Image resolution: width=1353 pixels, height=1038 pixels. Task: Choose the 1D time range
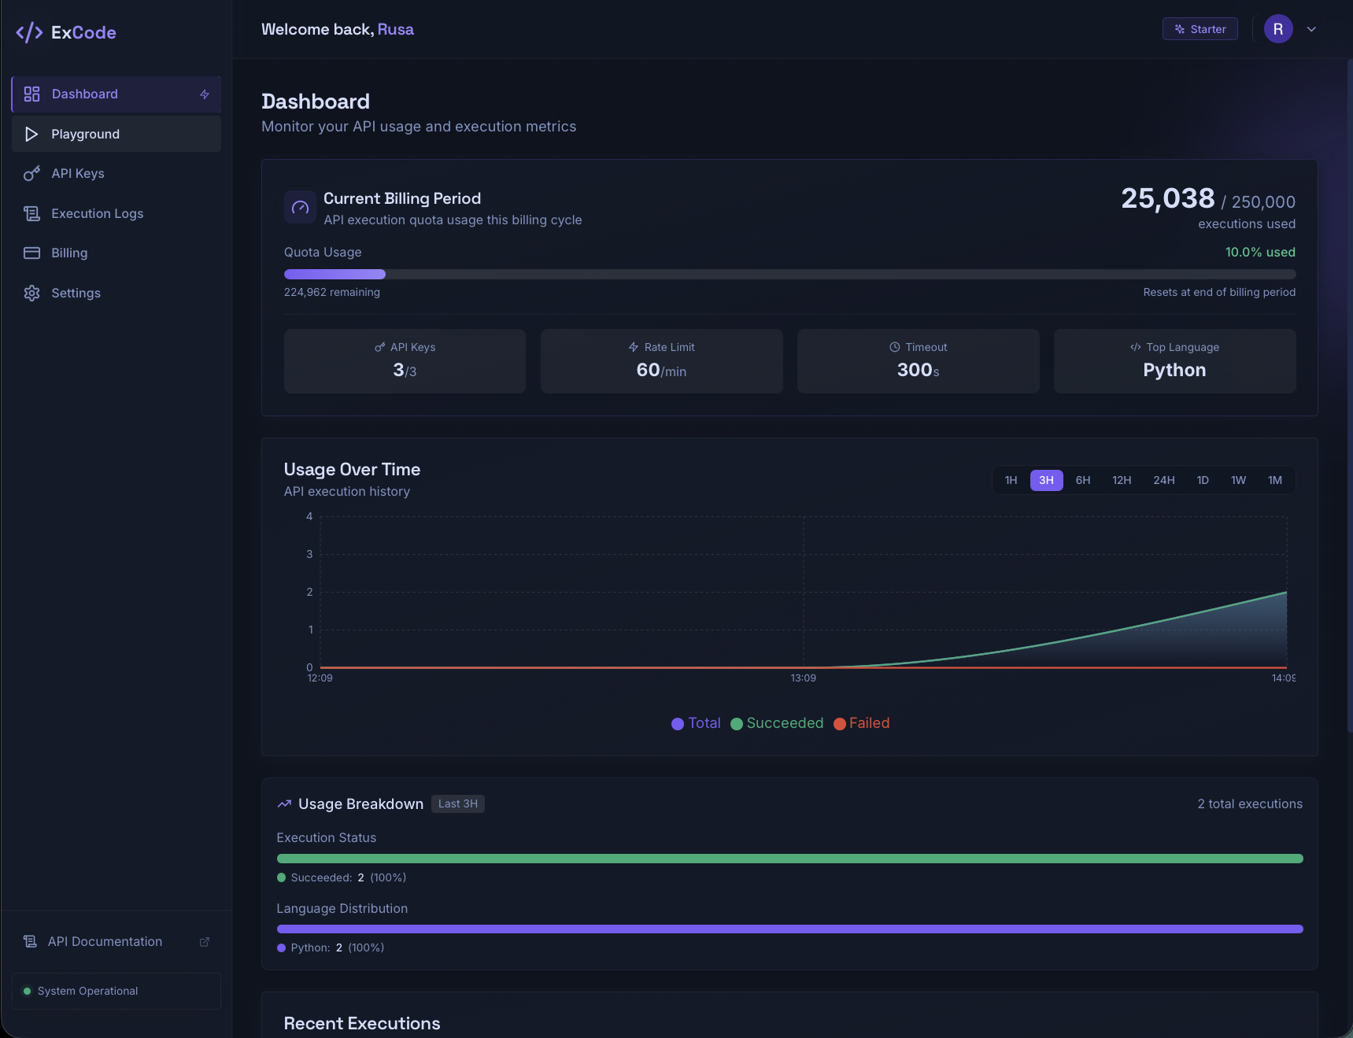coord(1203,481)
